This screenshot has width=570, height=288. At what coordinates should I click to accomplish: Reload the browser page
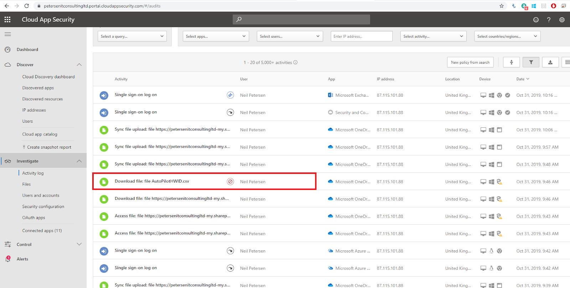(x=27, y=6)
